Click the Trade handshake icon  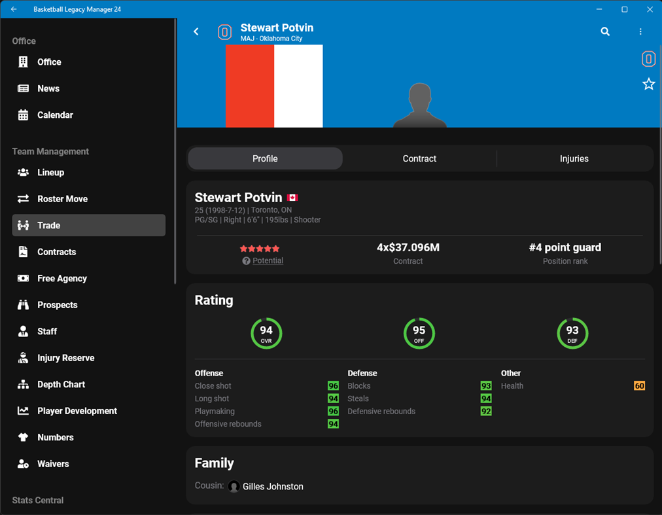23,226
